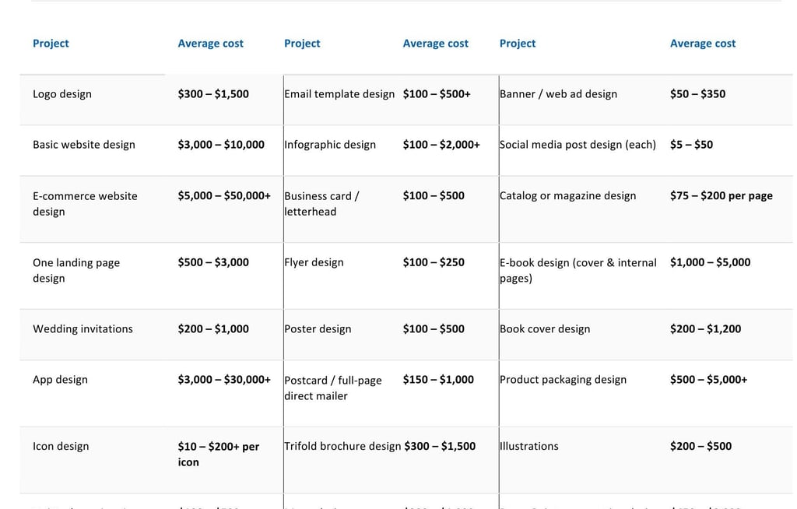Select the $200 – $500 cost
This screenshot has height=509, width=797.
pyautogui.click(x=701, y=447)
